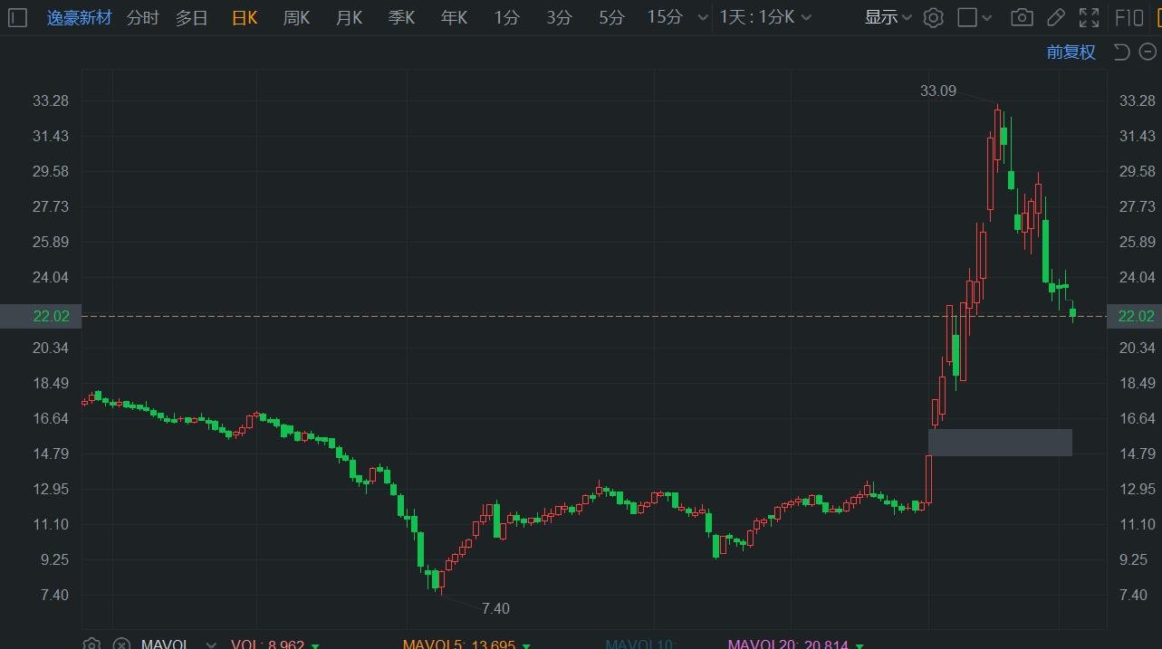This screenshot has height=649, width=1162.
Task: Click the 逸豪新材 stock name
Action: tap(80, 17)
